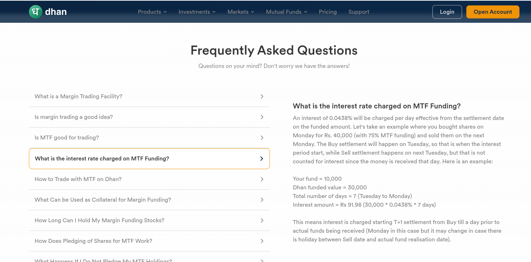Click arrow icon for 'Is margin trading a good idea?'

pyautogui.click(x=262, y=117)
